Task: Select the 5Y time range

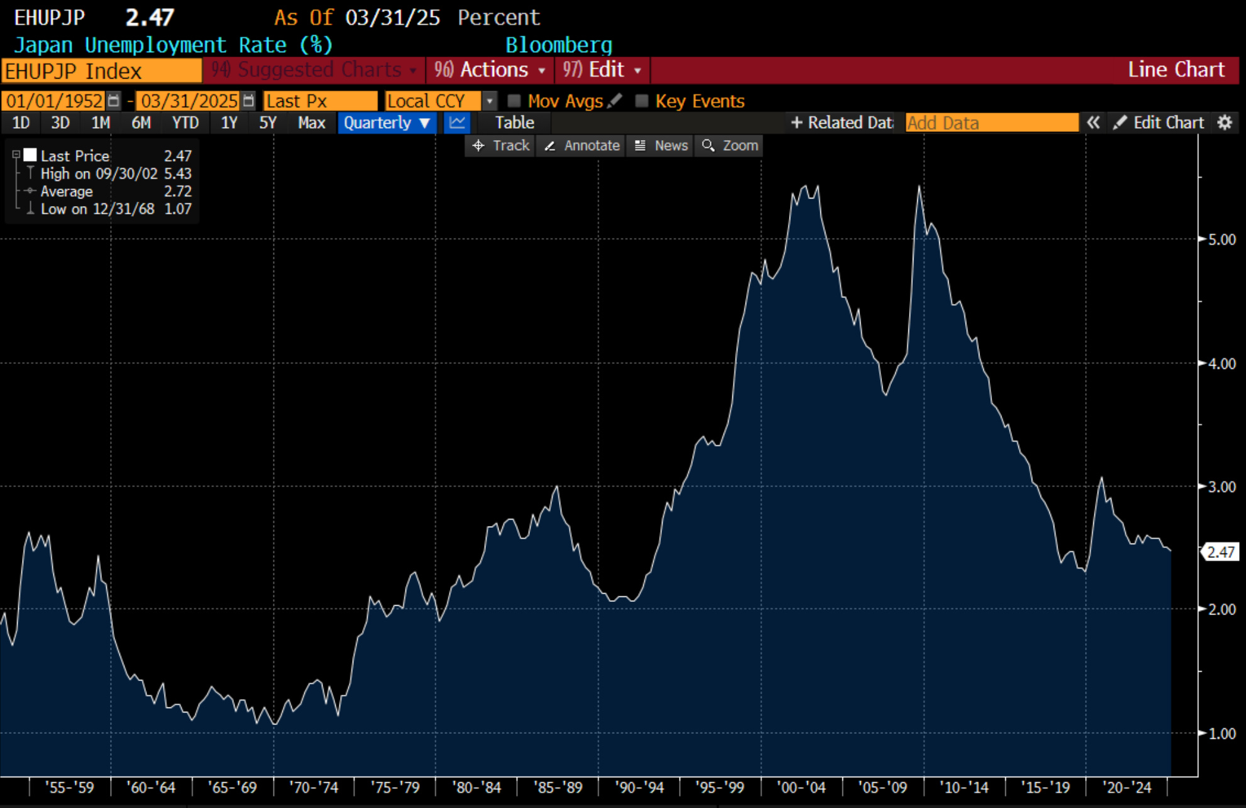Action: [x=268, y=123]
